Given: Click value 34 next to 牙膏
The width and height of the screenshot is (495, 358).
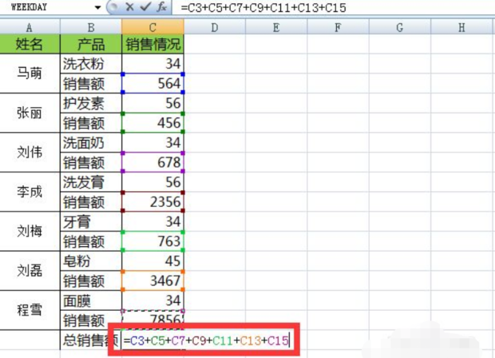Looking at the screenshot, I should (x=152, y=222).
